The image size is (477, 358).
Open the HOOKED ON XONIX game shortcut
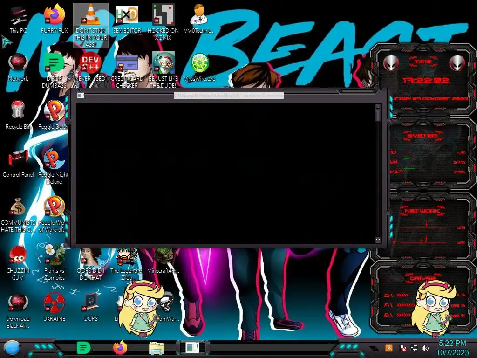(163, 22)
